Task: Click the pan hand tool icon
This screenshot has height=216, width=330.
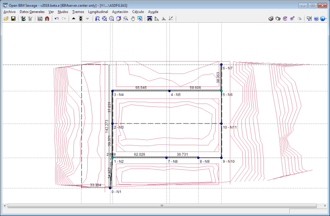Action: [133, 19]
